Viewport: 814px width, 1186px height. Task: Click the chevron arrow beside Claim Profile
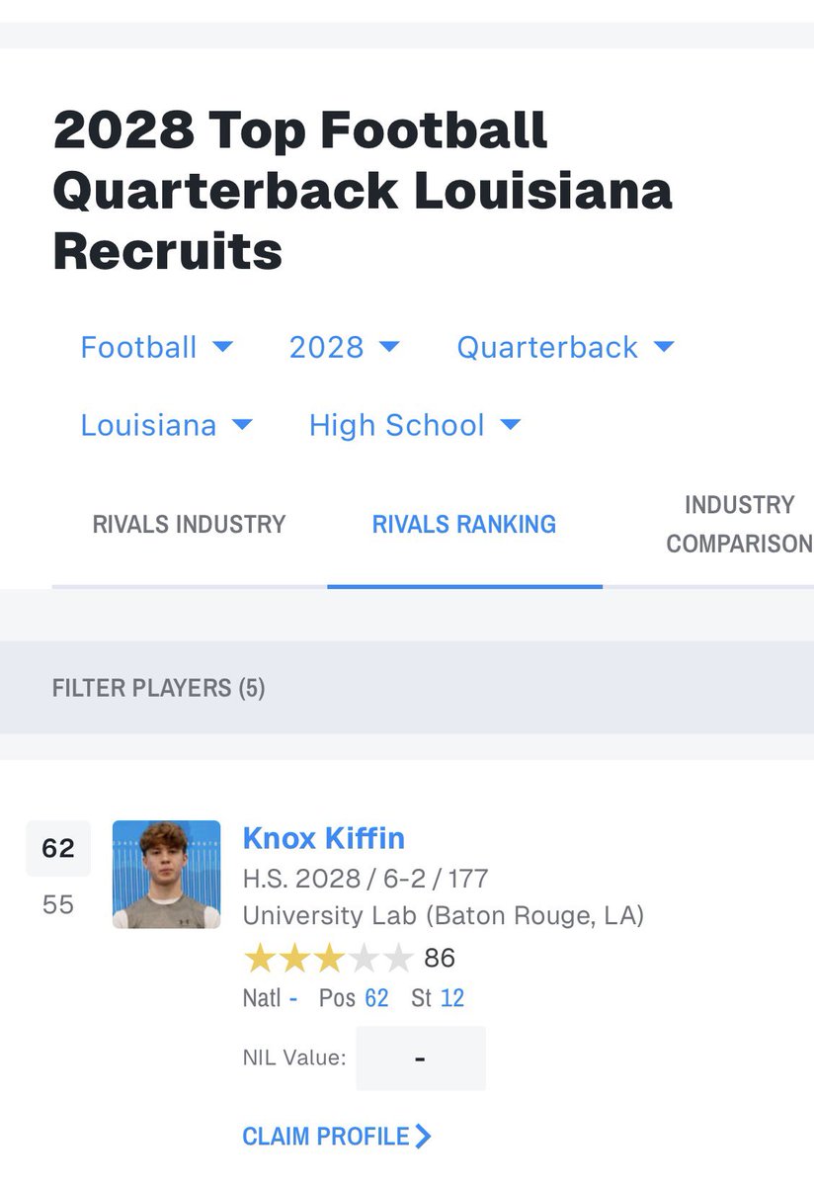click(x=424, y=1137)
